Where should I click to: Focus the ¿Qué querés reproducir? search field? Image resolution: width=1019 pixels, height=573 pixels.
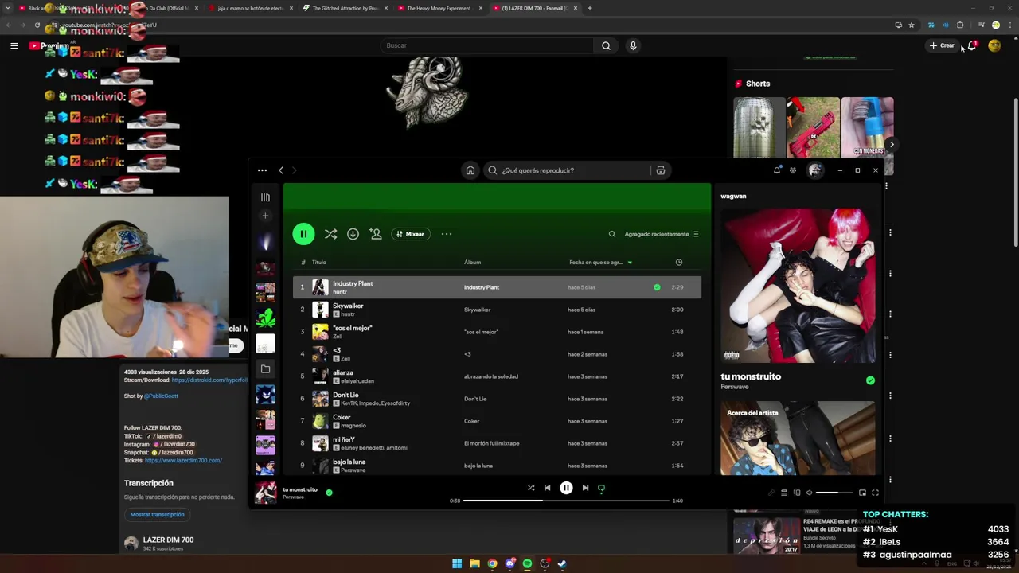(569, 170)
